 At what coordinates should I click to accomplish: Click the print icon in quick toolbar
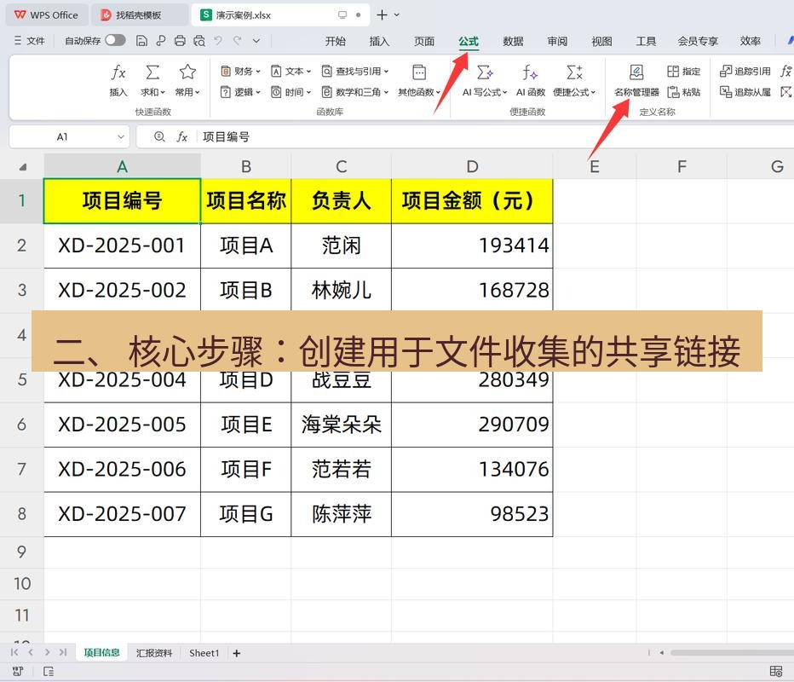(x=180, y=41)
